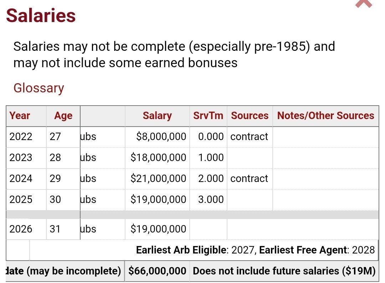Select the Notes/Other Sources column header
Screen dimensions: 385x283
325,116
